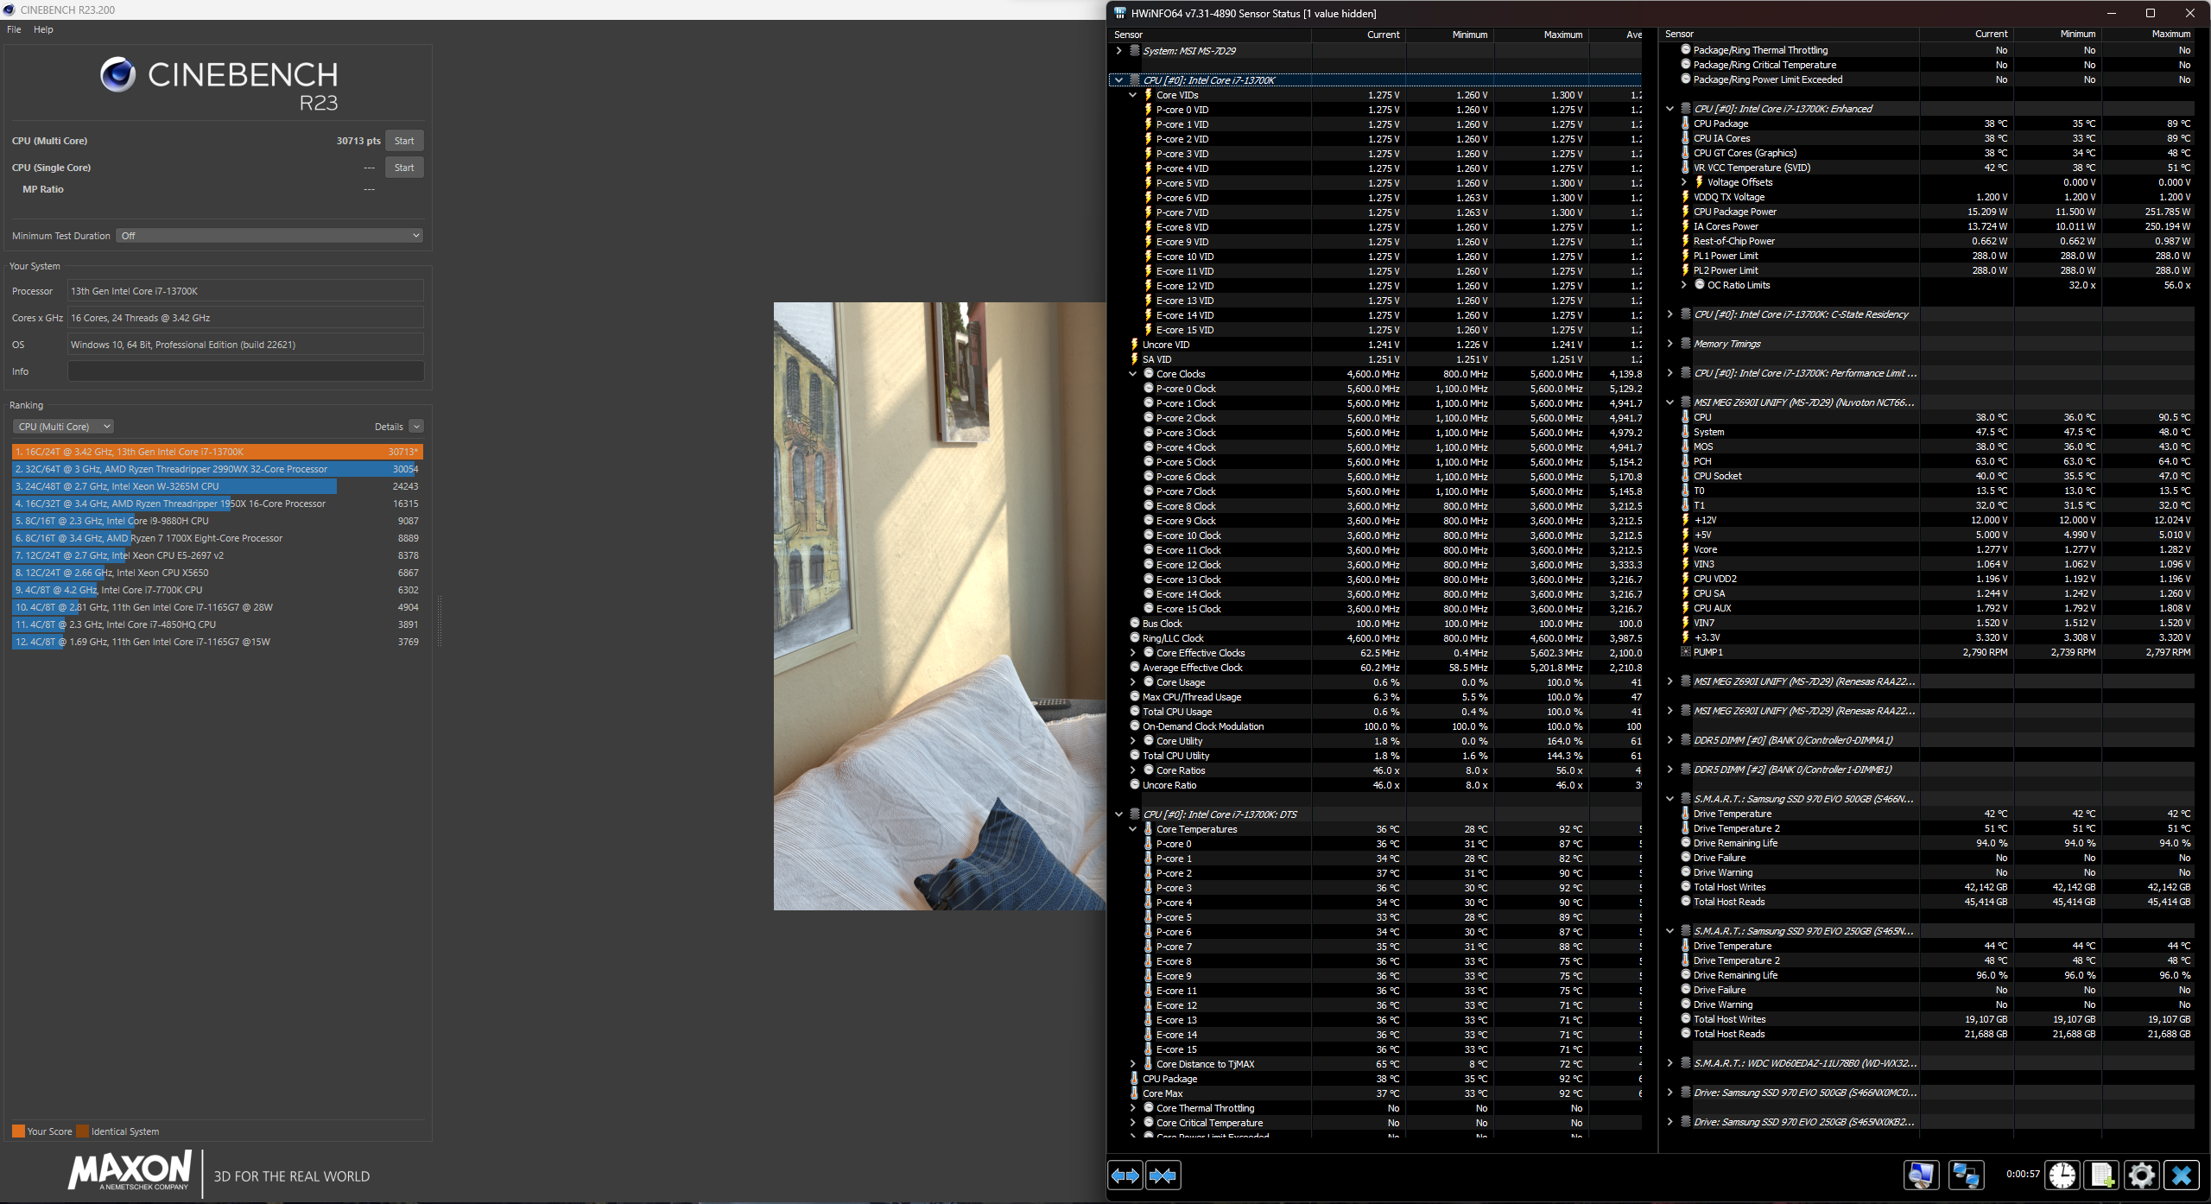Click the orange Your Score legend swatch

[x=18, y=1131]
